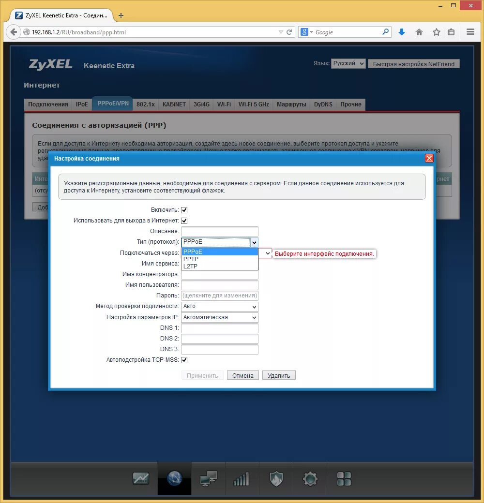Open the system settings gear icon
This screenshot has height=503, width=484.
pyautogui.click(x=310, y=479)
